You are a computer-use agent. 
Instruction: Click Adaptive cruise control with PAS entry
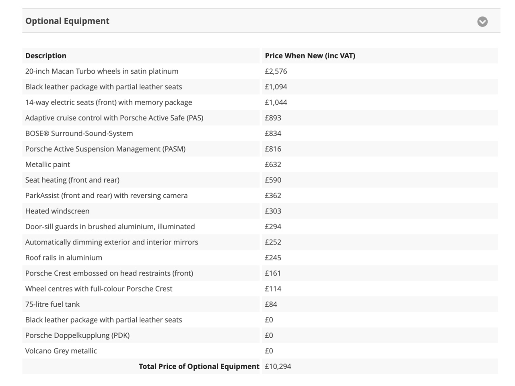click(x=114, y=118)
